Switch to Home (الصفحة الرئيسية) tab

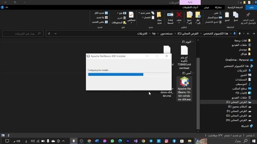(235, 7)
